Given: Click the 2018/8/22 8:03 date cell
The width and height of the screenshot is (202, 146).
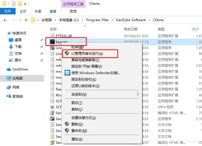Looking at the screenshot, I should click(x=136, y=36).
